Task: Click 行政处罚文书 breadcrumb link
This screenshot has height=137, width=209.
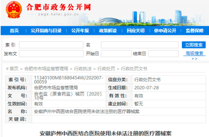Action: click(x=134, y=69)
